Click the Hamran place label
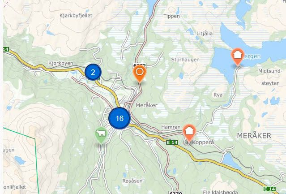Image resolution: width=286 pixels, height=194 pixels. (171, 127)
